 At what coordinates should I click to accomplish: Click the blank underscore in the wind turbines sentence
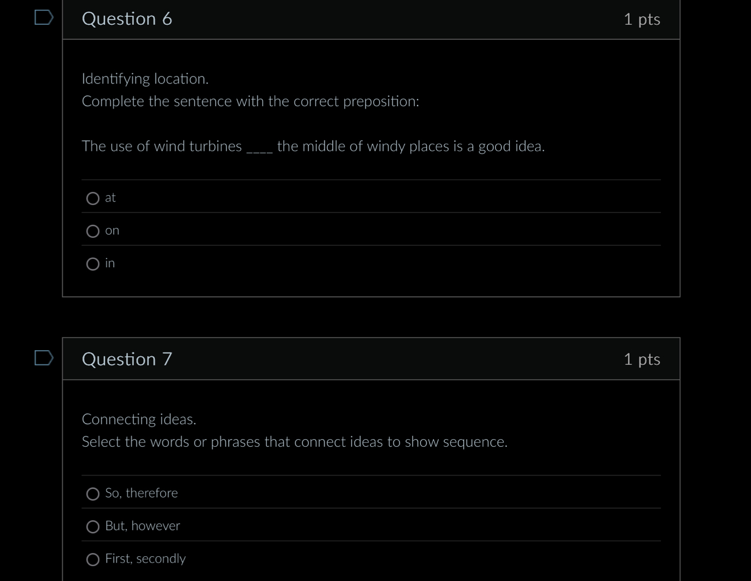coord(260,148)
